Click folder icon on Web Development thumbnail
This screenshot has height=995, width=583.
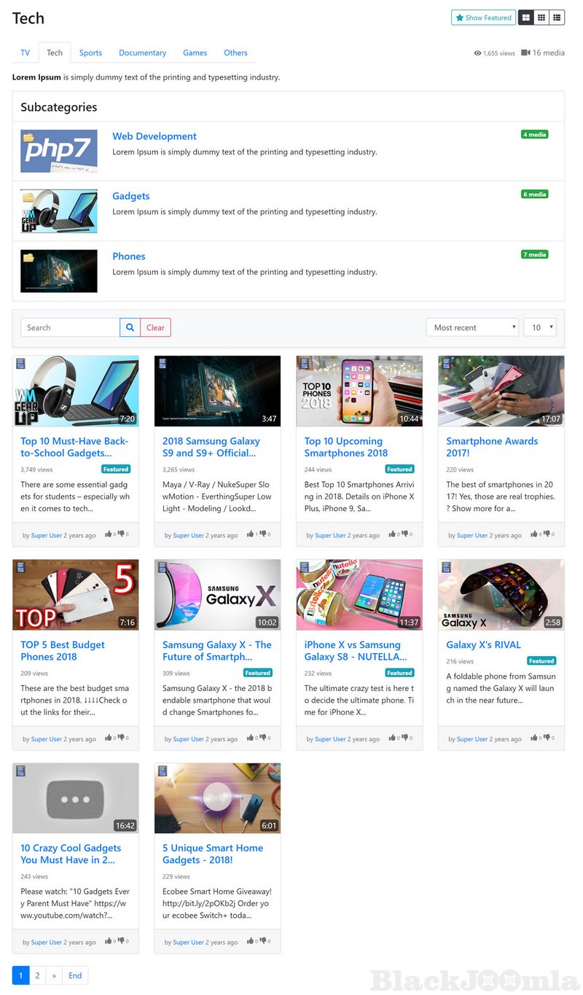coord(28,137)
